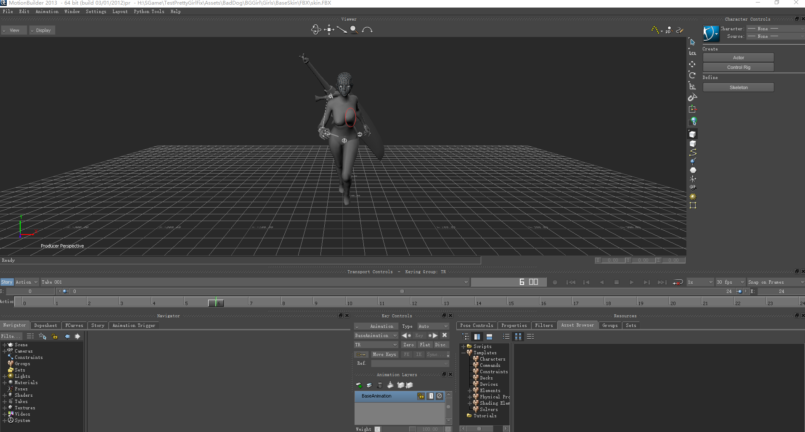
Task: Go to previous keyframe in Key Controls
Action: pyautogui.click(x=406, y=335)
